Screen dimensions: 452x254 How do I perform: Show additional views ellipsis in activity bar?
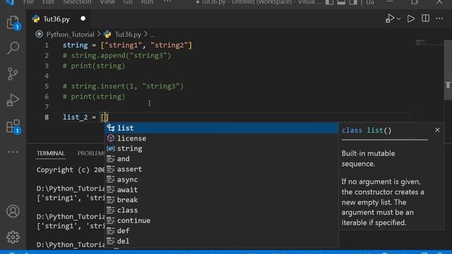pyautogui.click(x=13, y=152)
